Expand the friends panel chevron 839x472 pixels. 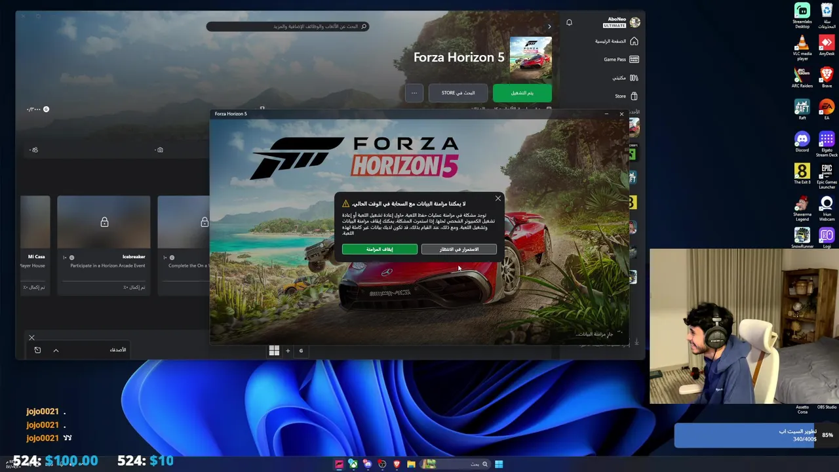(x=56, y=351)
